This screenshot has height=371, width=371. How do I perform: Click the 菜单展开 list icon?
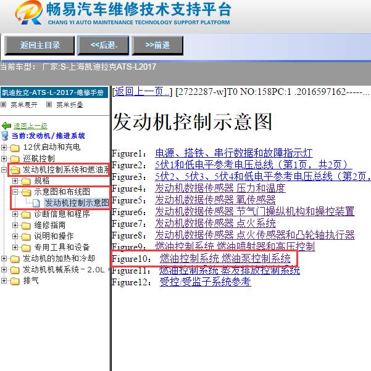3,105
